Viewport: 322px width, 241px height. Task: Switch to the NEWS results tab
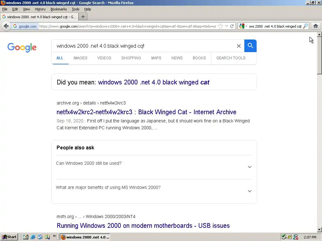[x=177, y=58]
